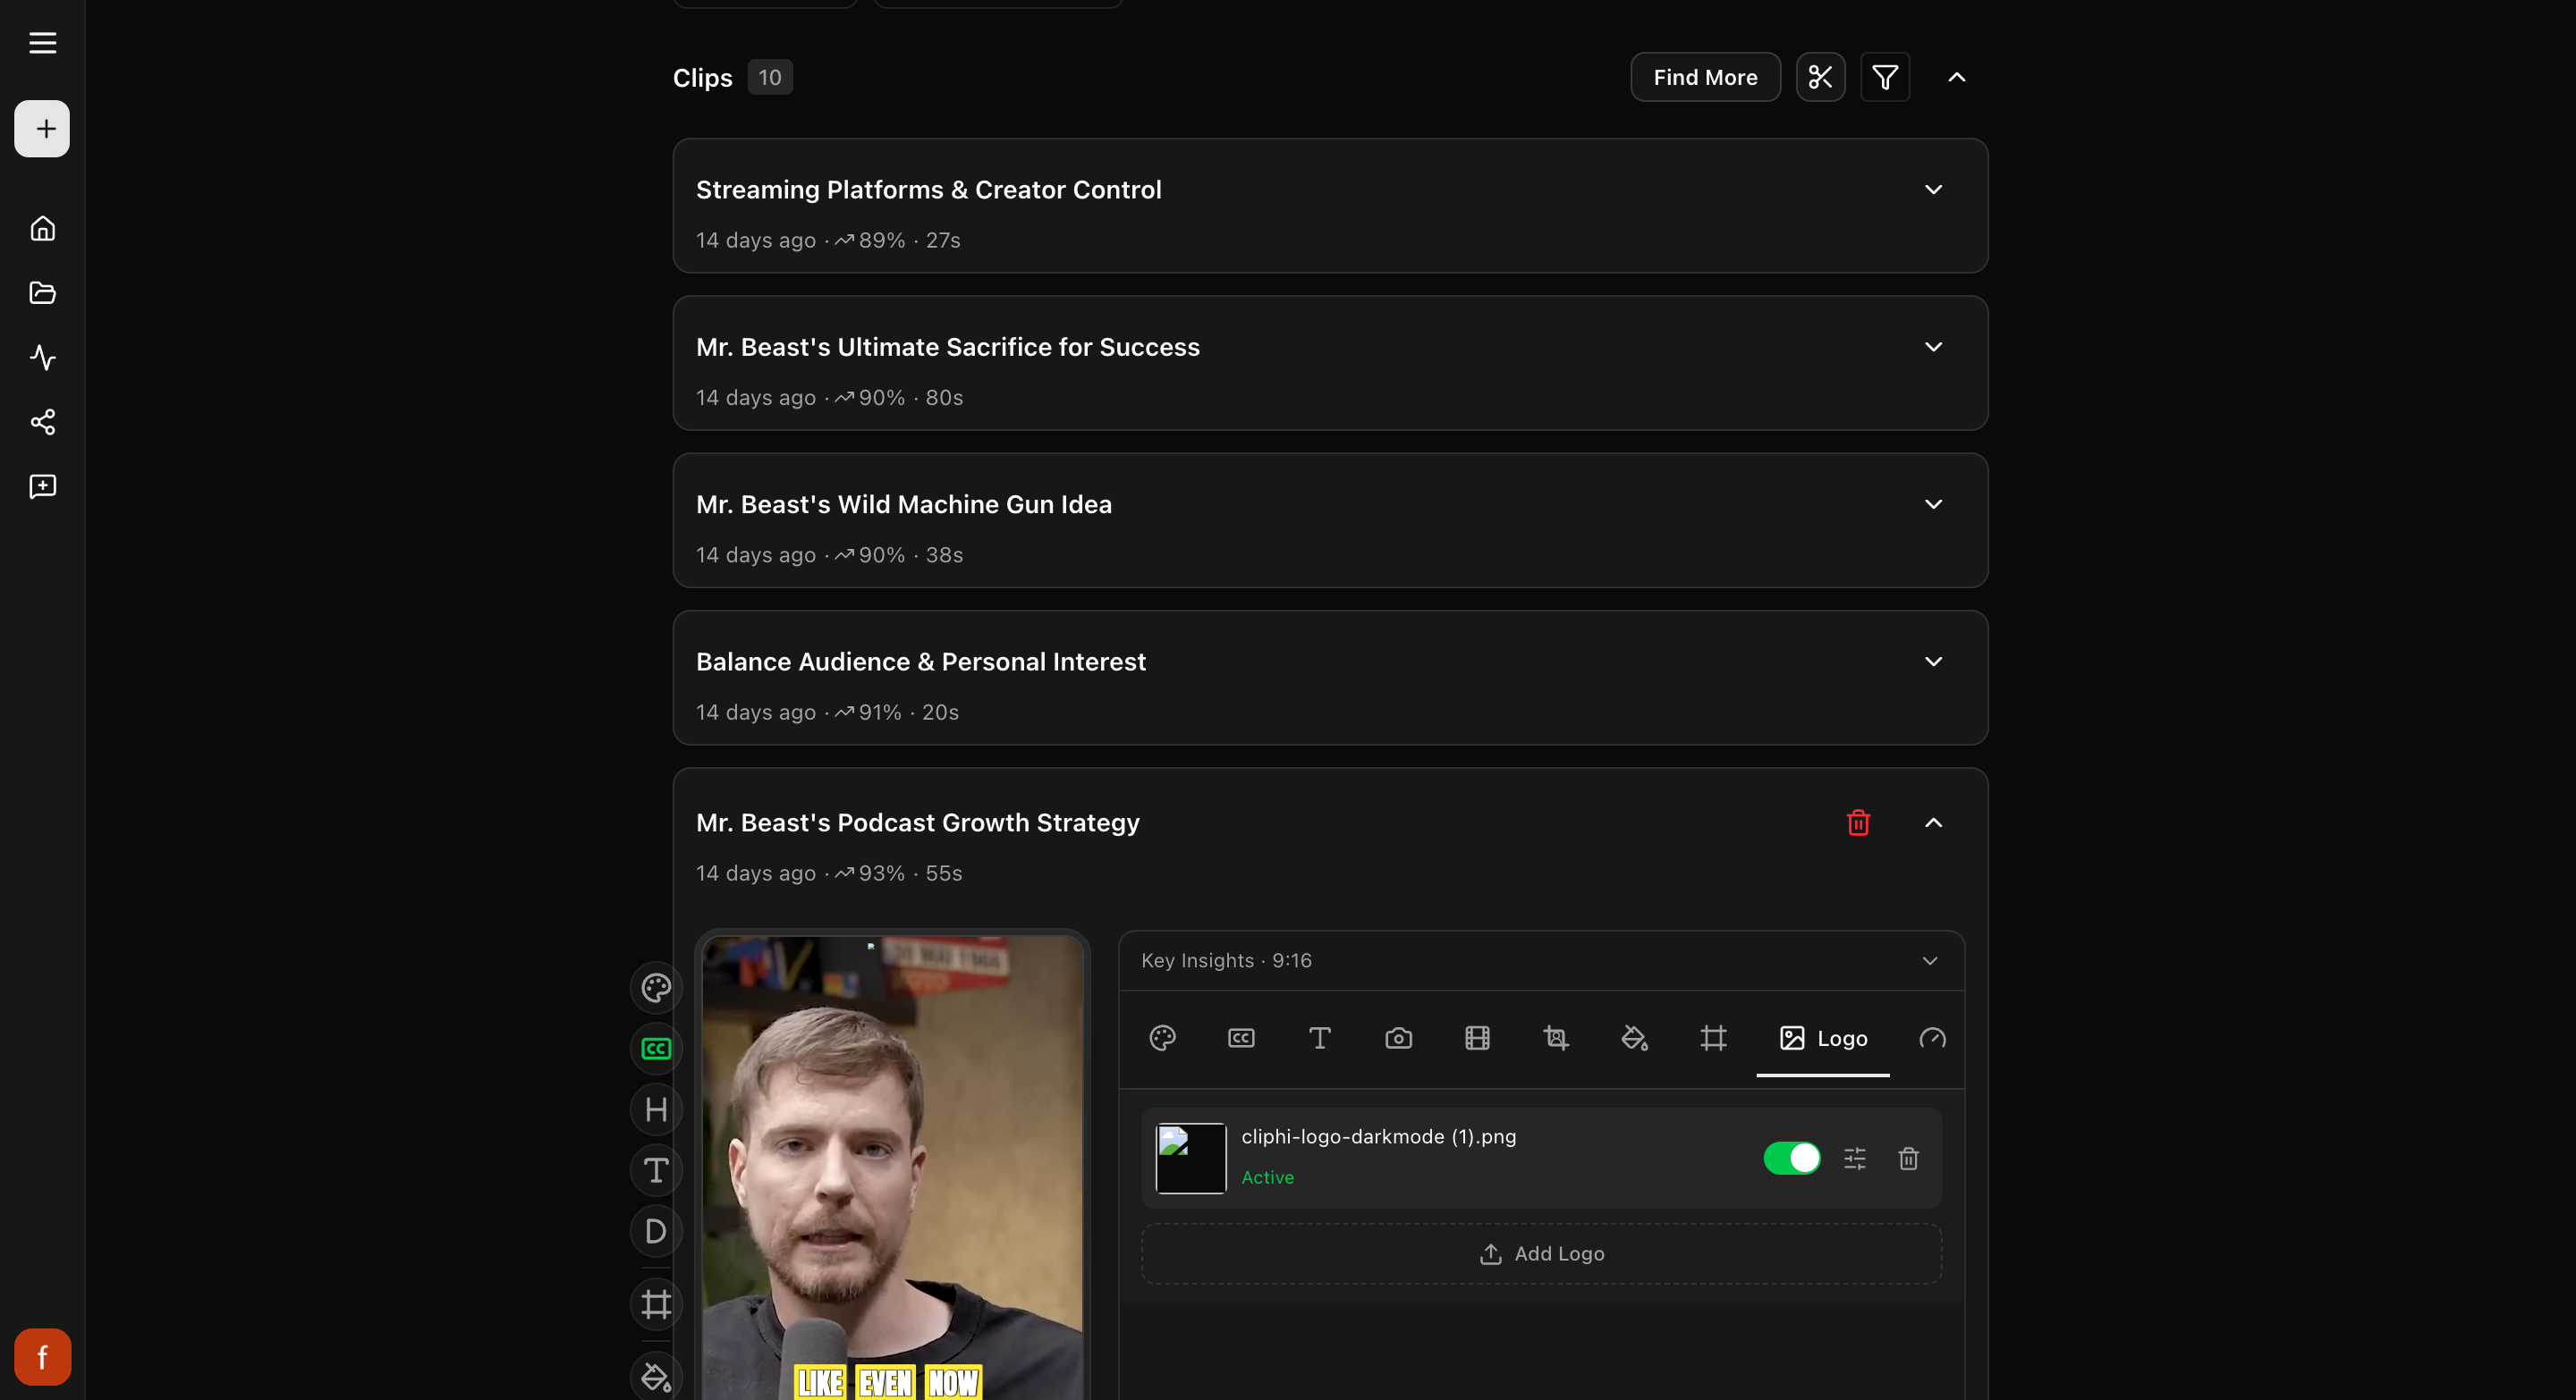Delete the cliphi-logo-darkmode logo
This screenshot has height=1400, width=2576.
1908,1158
